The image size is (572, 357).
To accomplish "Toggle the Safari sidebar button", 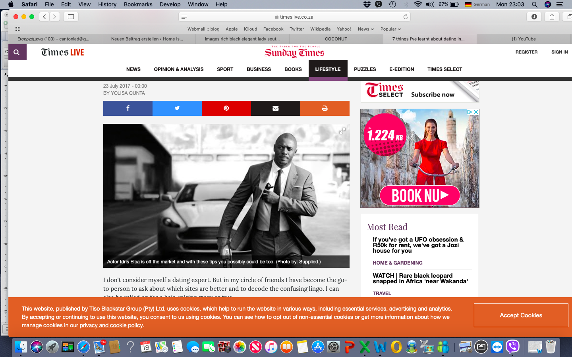I will 71,17.
